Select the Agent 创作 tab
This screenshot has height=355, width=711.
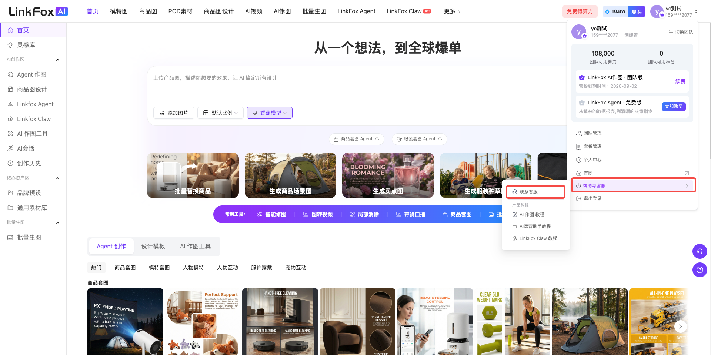[x=111, y=246]
